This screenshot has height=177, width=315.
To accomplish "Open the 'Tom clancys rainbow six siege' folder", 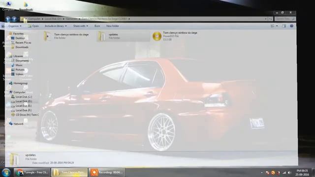I will (x=66, y=36).
